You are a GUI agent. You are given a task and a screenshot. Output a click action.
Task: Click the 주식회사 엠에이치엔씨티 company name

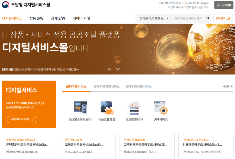coord(20,140)
